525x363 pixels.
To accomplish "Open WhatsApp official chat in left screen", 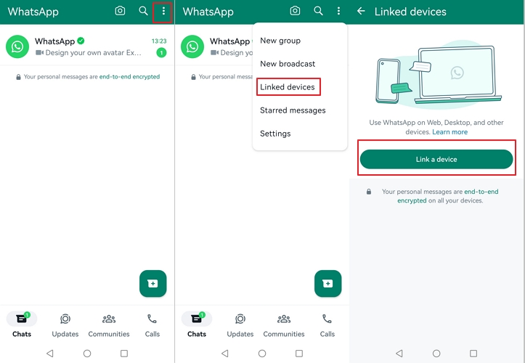I will coord(87,46).
